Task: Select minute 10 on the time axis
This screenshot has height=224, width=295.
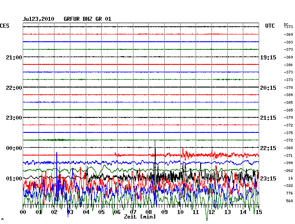Action: 180,212
